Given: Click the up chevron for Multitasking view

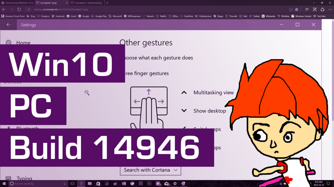Looking at the screenshot, I should coord(184,93).
